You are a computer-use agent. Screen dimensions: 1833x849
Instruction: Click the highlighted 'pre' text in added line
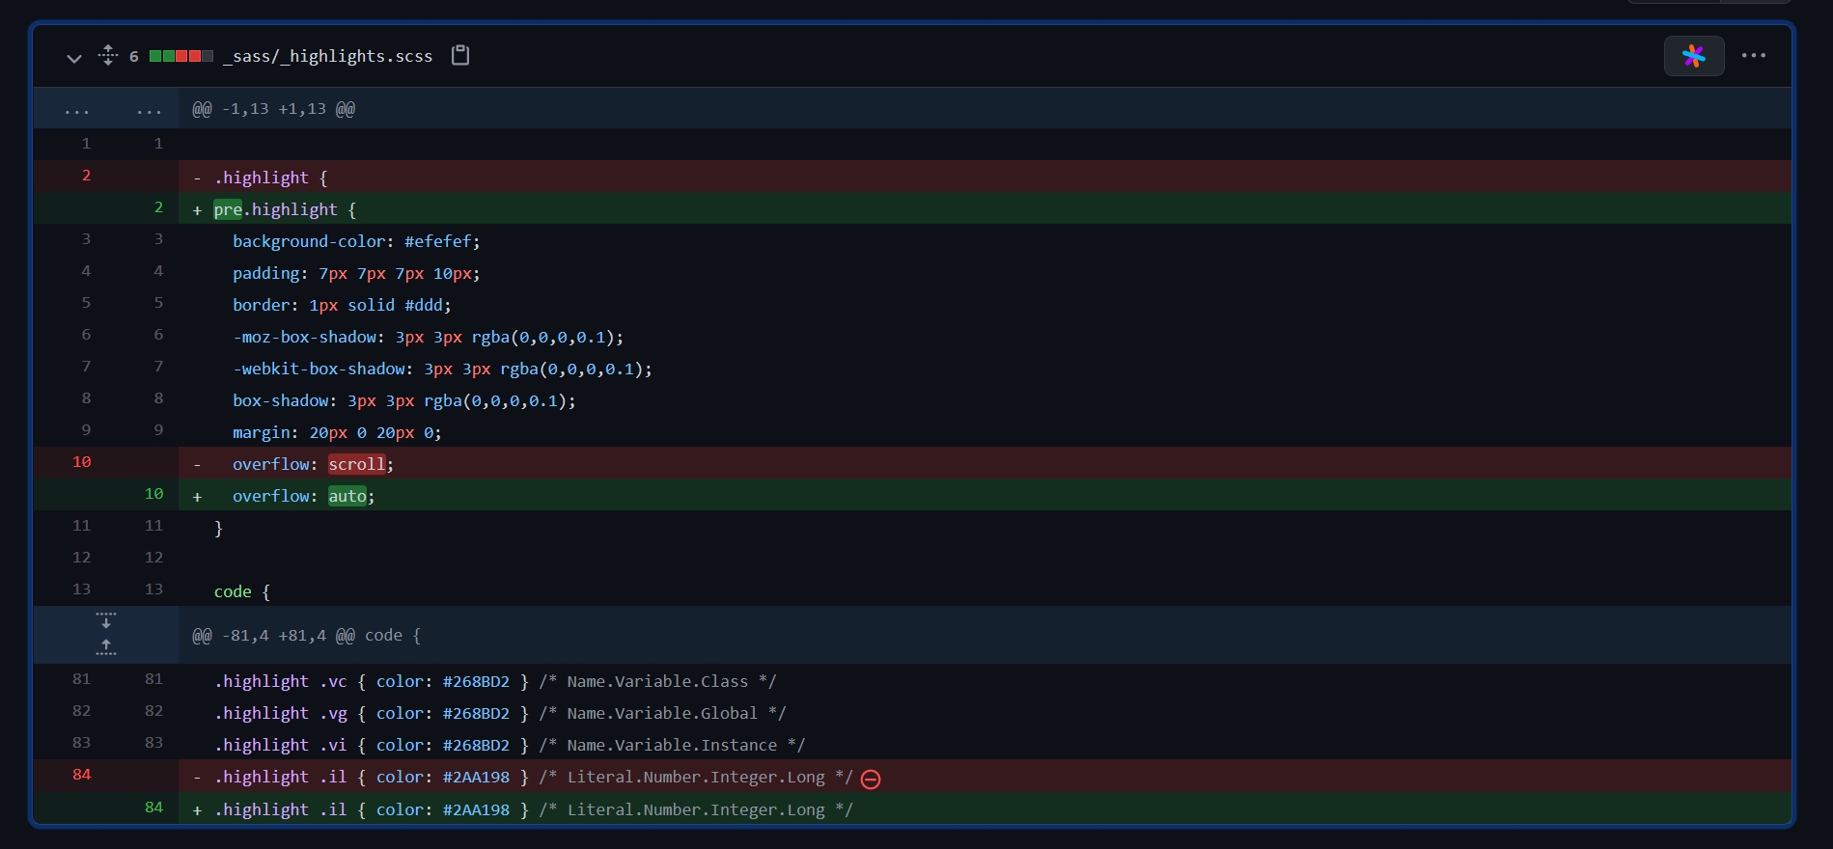[228, 210]
